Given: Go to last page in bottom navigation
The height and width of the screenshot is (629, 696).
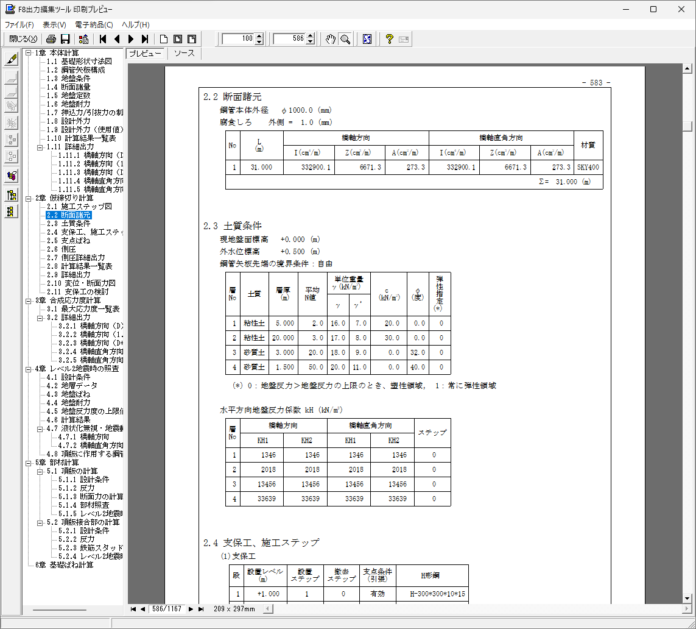Looking at the screenshot, I should coord(201,609).
